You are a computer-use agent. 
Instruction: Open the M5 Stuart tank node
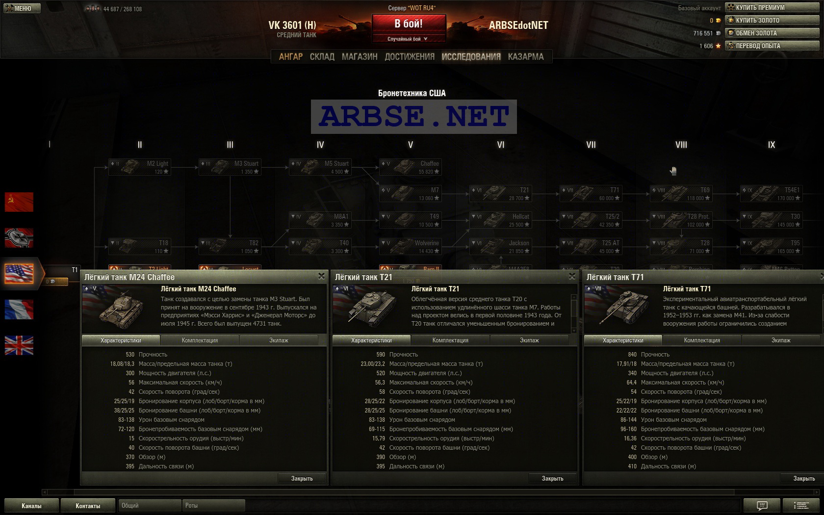320,167
